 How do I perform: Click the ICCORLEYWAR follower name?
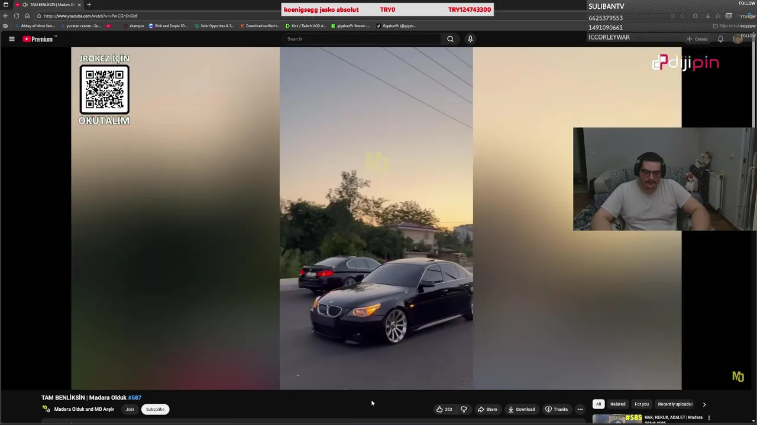[x=609, y=37]
